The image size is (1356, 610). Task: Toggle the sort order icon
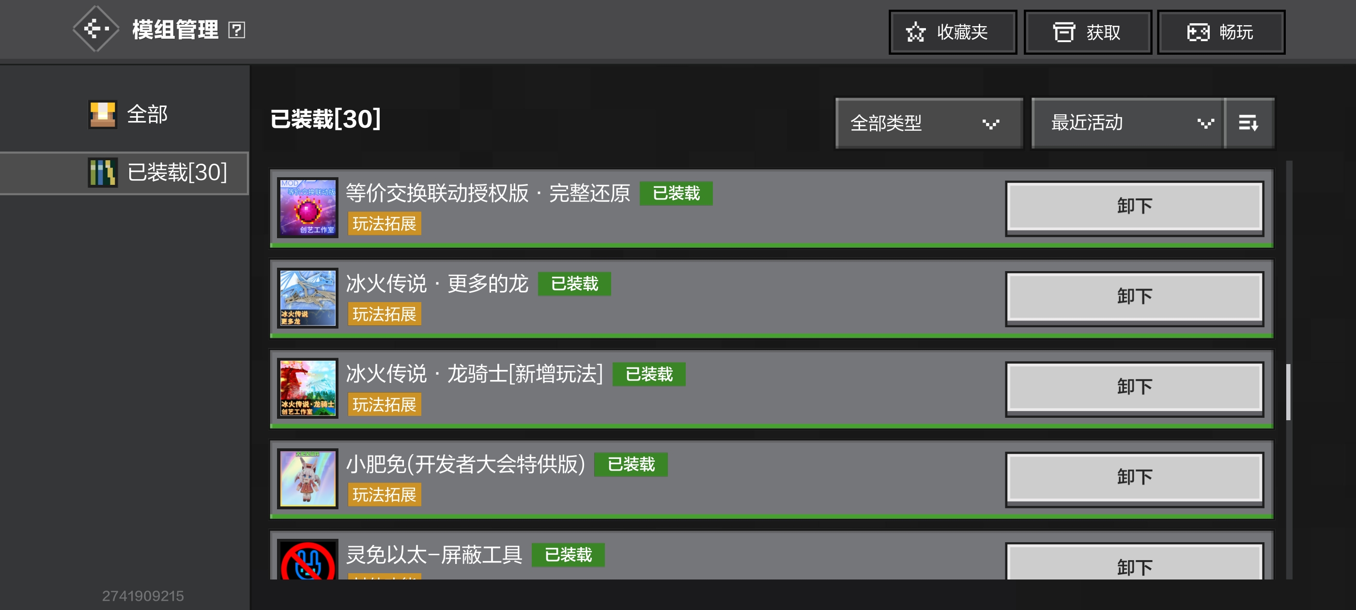point(1248,123)
